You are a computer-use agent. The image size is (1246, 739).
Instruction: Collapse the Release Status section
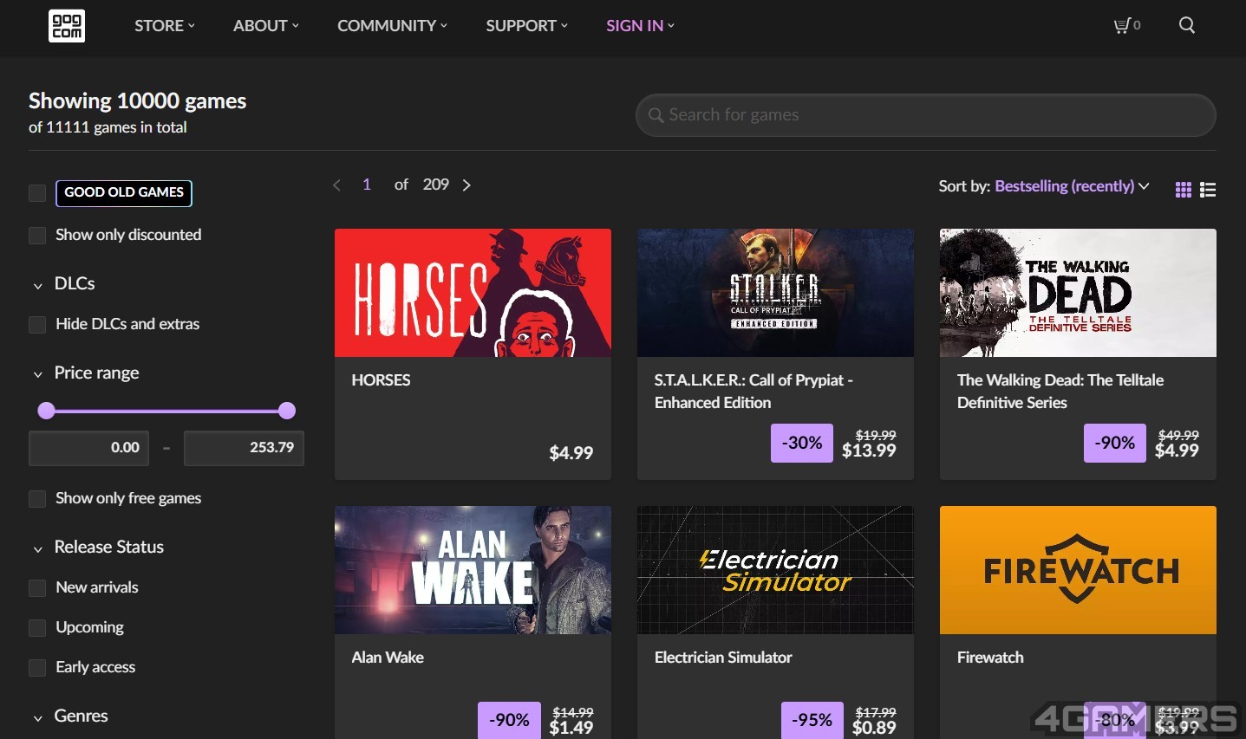(x=38, y=548)
